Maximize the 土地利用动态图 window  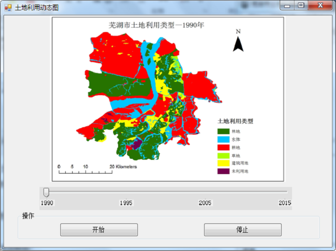coord(301,5)
